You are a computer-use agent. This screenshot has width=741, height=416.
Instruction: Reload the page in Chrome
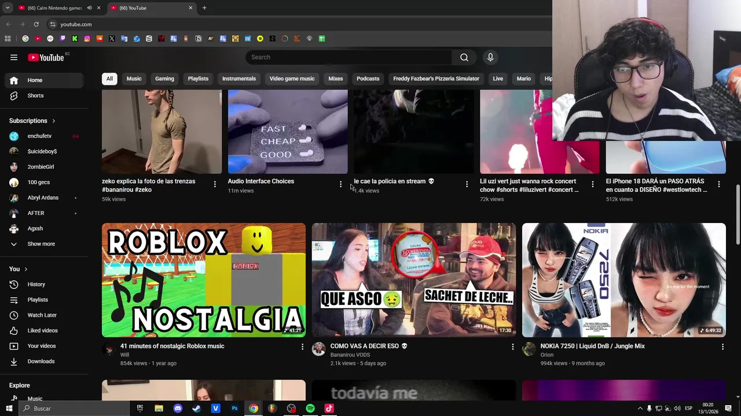pyautogui.click(x=36, y=24)
